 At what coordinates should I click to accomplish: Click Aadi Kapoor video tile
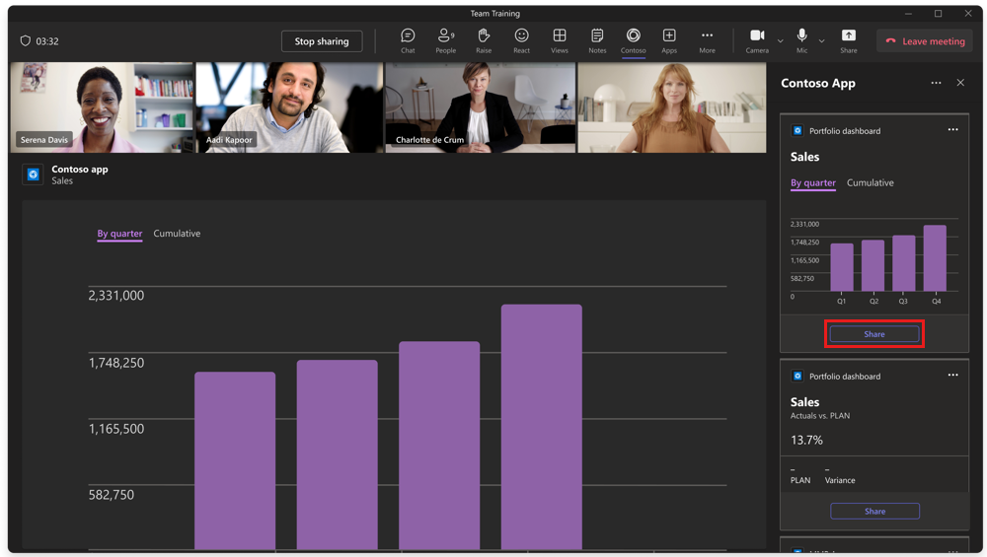point(289,107)
